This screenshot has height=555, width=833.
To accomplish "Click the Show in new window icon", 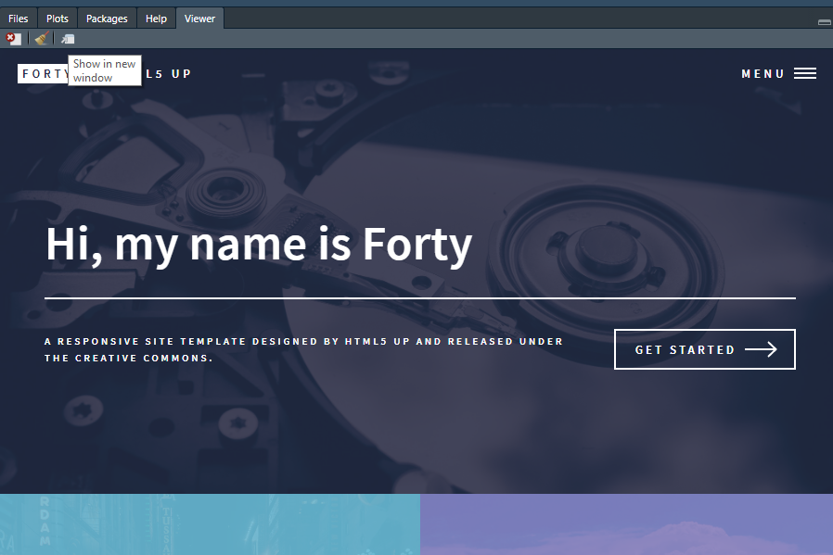I will click(68, 39).
